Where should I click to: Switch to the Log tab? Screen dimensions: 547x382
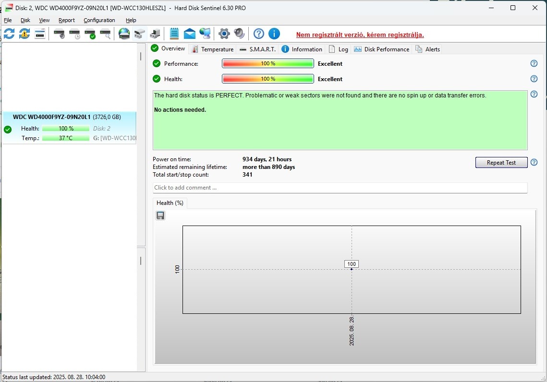point(339,49)
